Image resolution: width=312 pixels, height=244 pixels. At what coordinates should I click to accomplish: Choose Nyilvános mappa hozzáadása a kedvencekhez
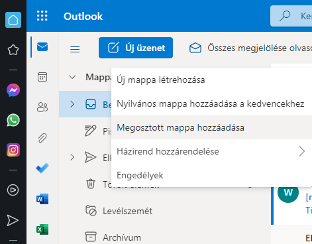[x=211, y=103]
